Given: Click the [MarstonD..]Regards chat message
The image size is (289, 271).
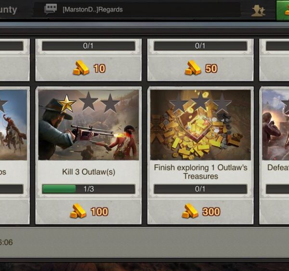Looking at the screenshot, I should 92,10.
